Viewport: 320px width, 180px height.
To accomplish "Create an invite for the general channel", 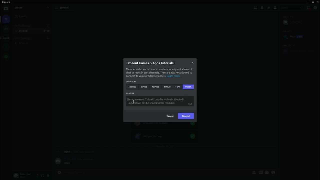I will point(44,31).
